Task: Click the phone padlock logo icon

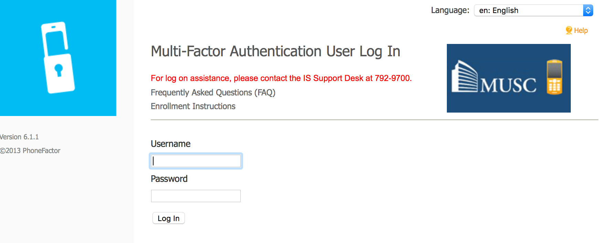Action: click(x=58, y=58)
